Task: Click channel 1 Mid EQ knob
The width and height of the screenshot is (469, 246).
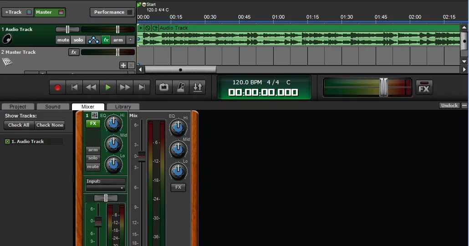Action: [x=113, y=144]
